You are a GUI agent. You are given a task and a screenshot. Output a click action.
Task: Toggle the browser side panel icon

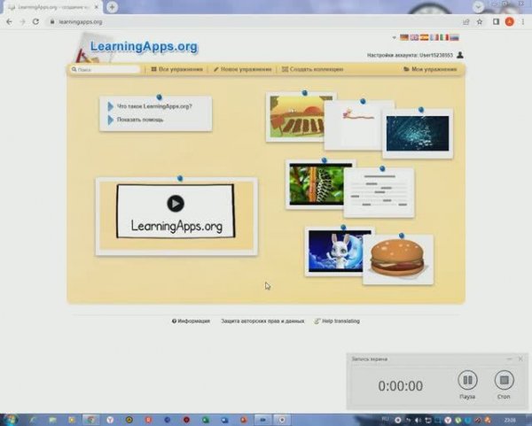point(496,21)
